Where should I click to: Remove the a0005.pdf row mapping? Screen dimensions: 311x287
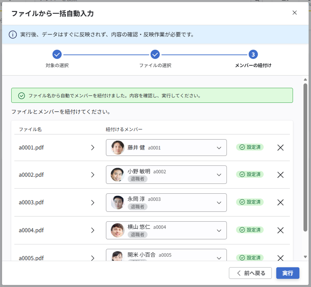tap(280, 258)
